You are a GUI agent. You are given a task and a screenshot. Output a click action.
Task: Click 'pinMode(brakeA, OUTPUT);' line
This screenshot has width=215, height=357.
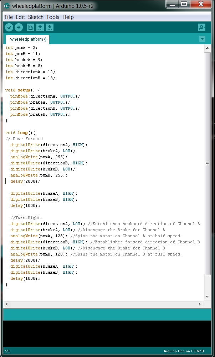pyautogui.click(x=40, y=102)
